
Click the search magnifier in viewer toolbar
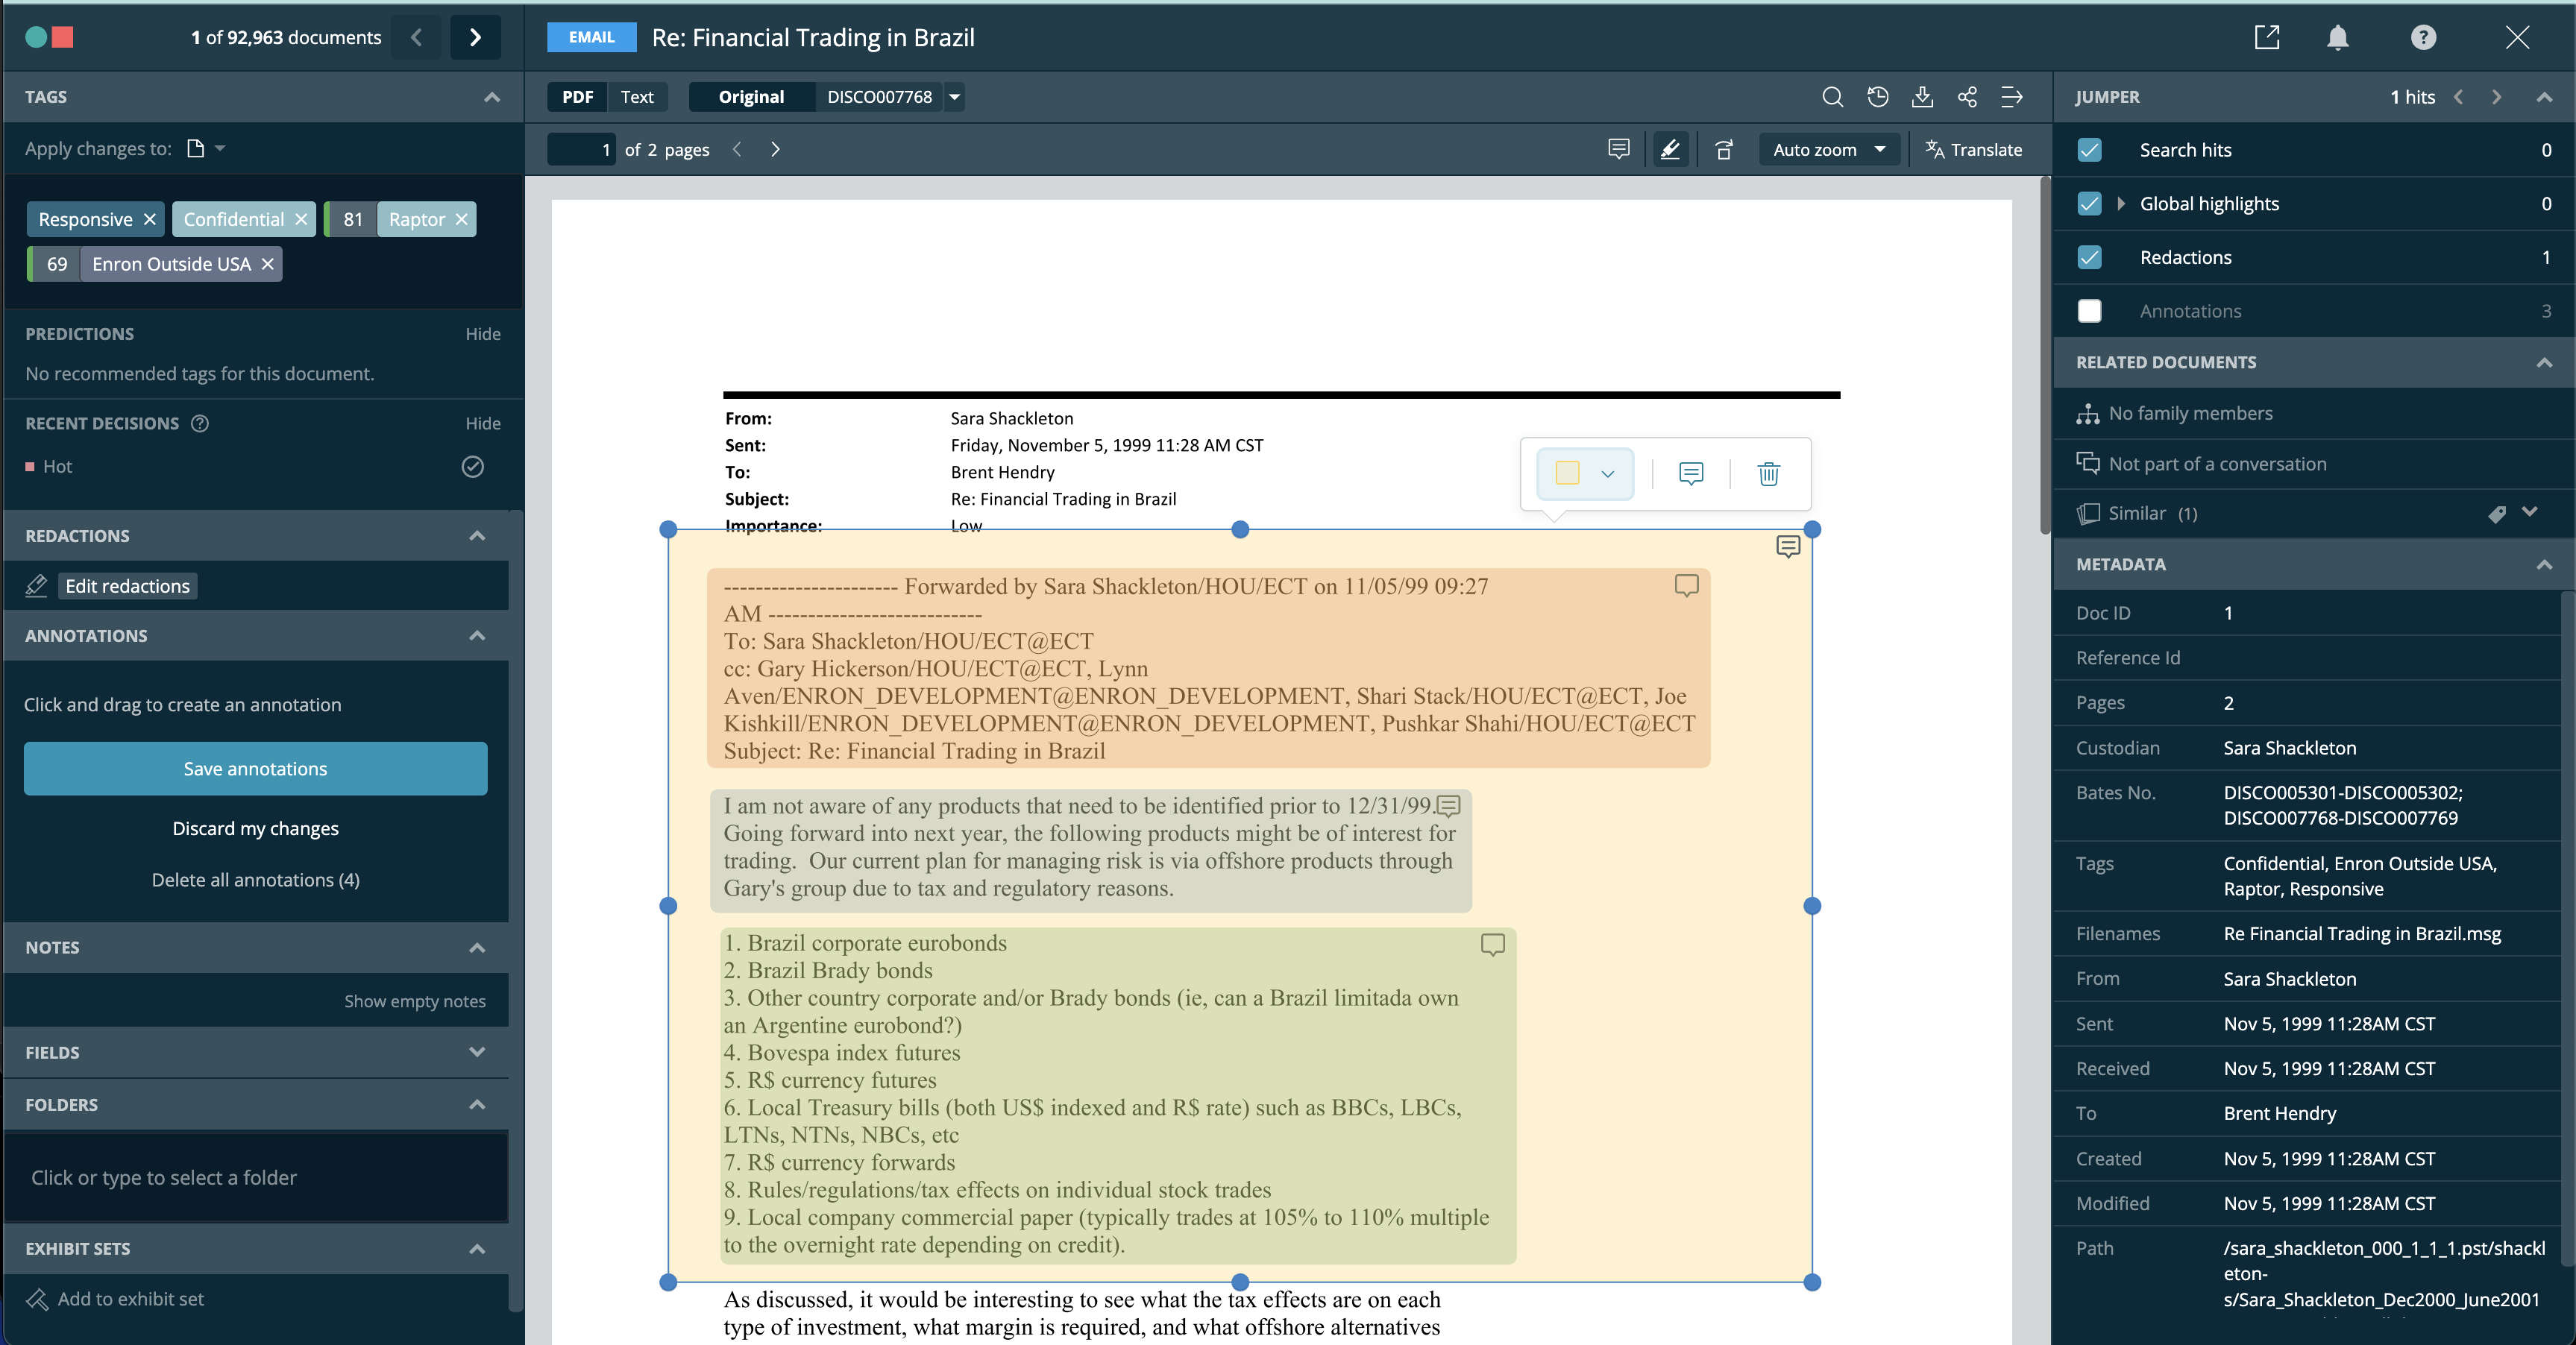click(1832, 97)
